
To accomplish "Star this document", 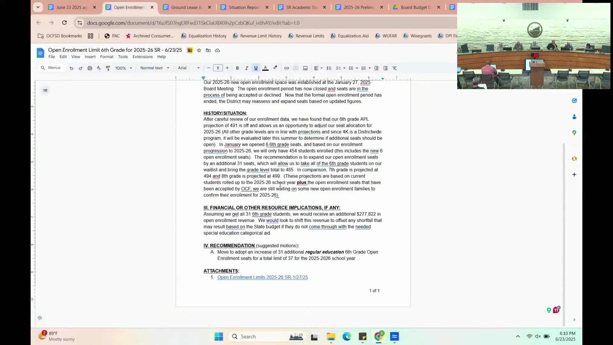I will (x=199, y=50).
